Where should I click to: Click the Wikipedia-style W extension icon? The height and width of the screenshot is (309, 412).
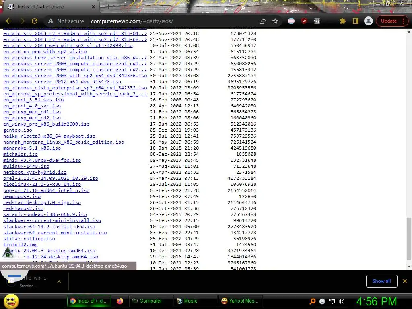[317, 21]
